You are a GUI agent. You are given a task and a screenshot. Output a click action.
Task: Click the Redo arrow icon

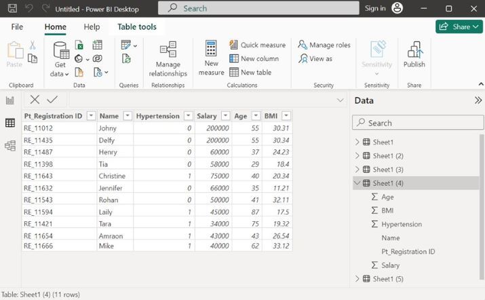pyautogui.click(x=45, y=8)
